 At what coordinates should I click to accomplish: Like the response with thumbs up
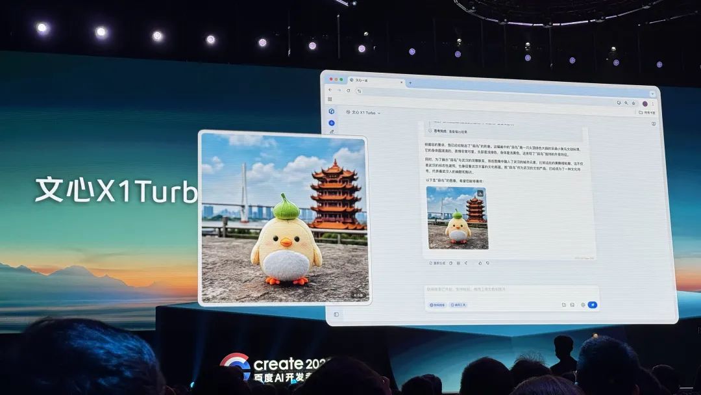coord(480,263)
